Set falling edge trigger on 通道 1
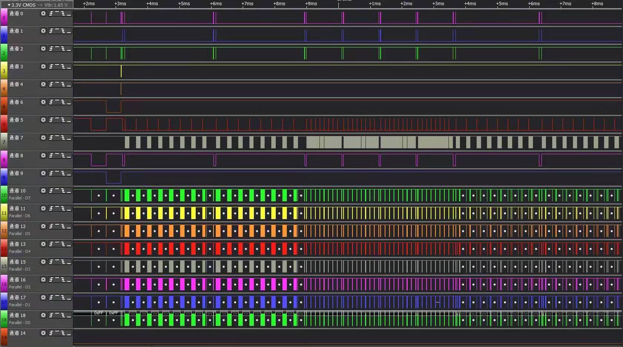 click(x=63, y=31)
